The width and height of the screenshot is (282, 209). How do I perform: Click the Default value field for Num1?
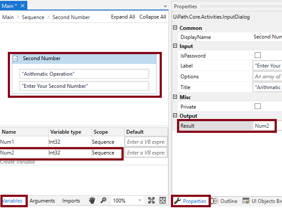[x=146, y=142]
